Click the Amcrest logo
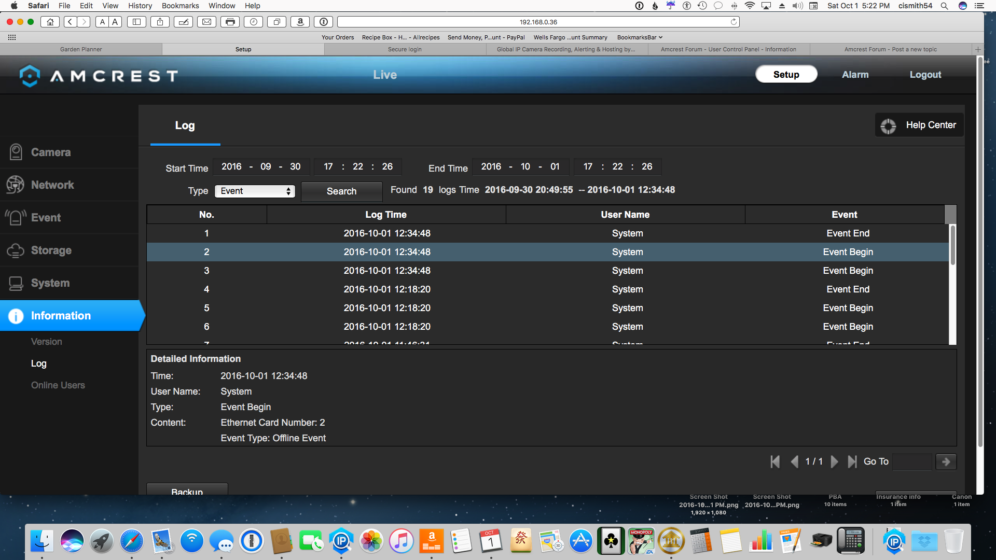996x560 pixels. pyautogui.click(x=99, y=76)
